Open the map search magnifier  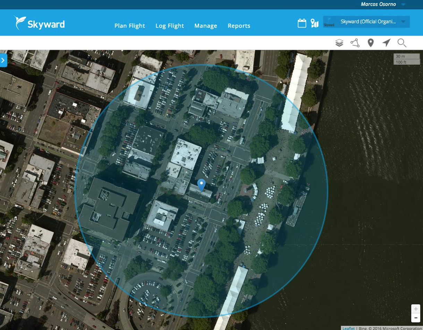click(402, 43)
